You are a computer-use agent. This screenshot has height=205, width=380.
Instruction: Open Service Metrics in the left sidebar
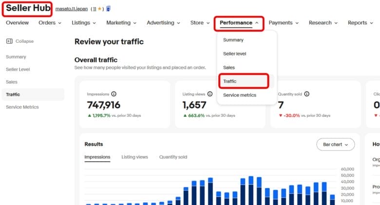pos(22,107)
